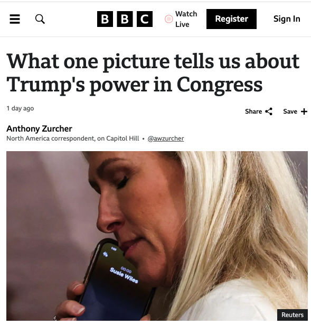
Task: Open the hamburger navigation menu
Action: 15,19
